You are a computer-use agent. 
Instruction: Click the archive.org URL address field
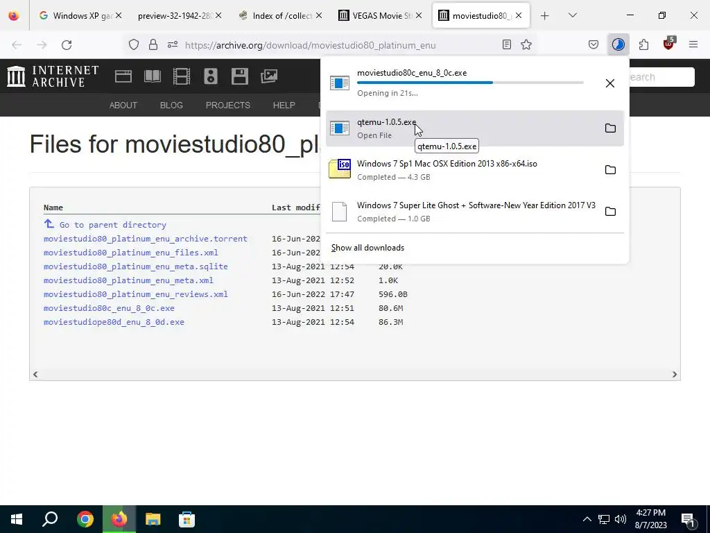(x=311, y=45)
